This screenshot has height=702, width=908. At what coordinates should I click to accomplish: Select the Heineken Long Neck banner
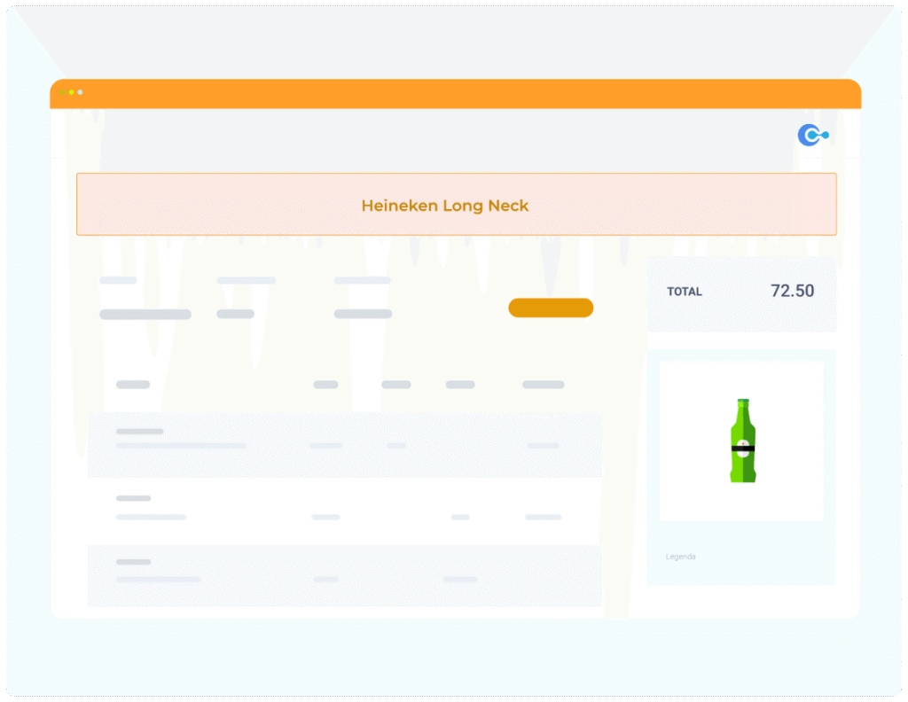pyautogui.click(x=457, y=204)
